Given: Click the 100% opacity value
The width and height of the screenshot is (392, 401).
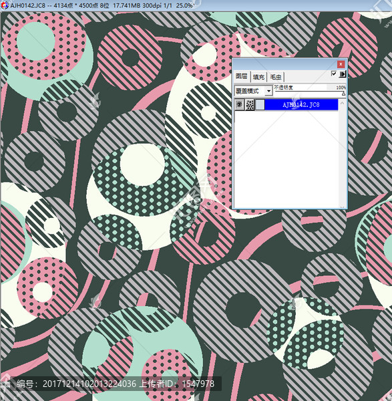Looking at the screenshot, I should [x=341, y=88].
